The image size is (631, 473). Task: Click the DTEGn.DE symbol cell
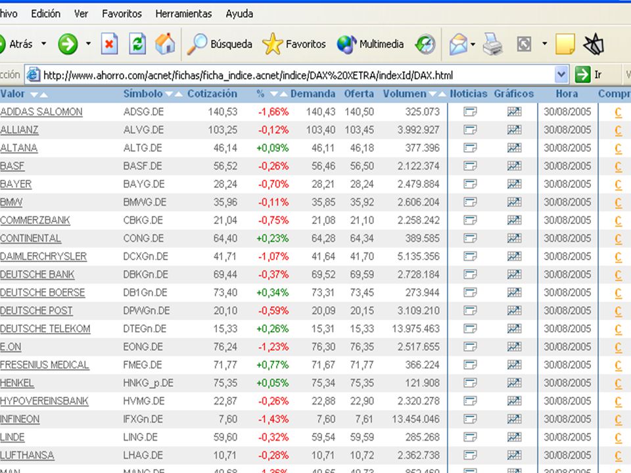pos(145,329)
